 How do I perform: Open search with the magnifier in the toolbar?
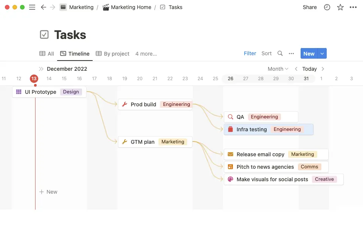coord(280,53)
